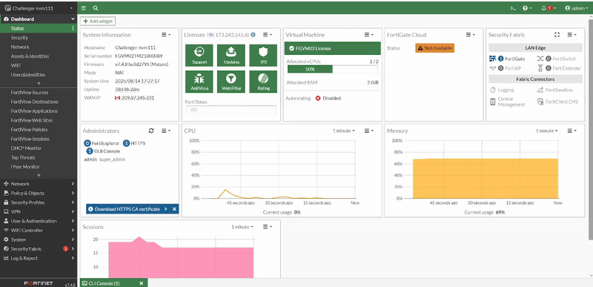The width and height of the screenshot is (593, 287).
Task: Click the Status item options dots
Action: 73,28
